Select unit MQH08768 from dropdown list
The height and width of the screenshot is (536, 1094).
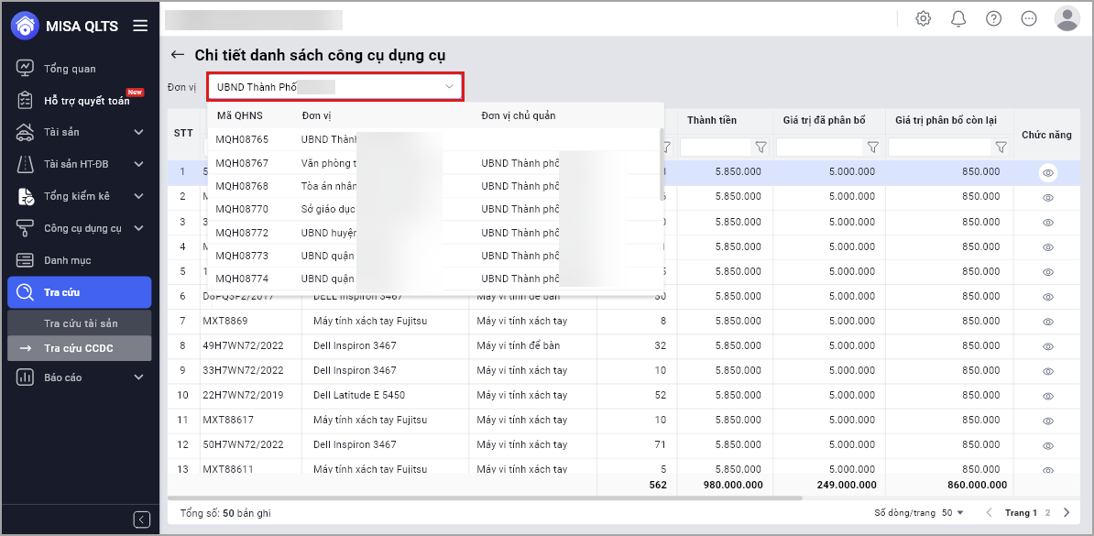pos(432,186)
